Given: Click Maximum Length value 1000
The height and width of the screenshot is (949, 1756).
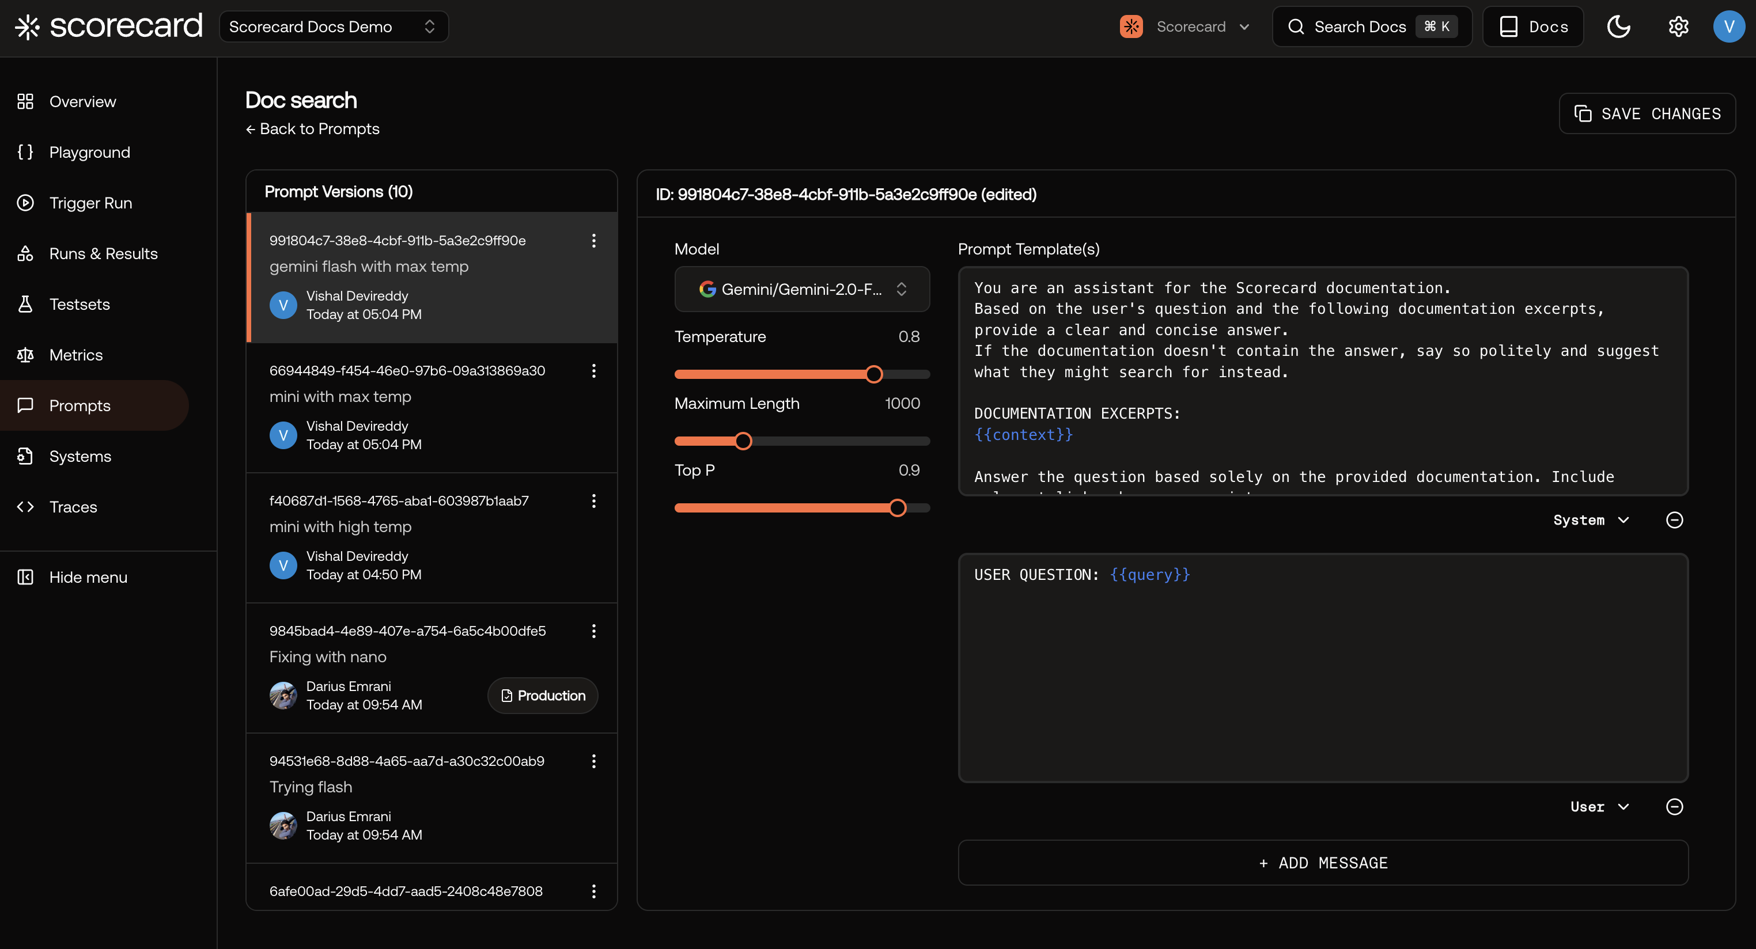Looking at the screenshot, I should click(902, 403).
